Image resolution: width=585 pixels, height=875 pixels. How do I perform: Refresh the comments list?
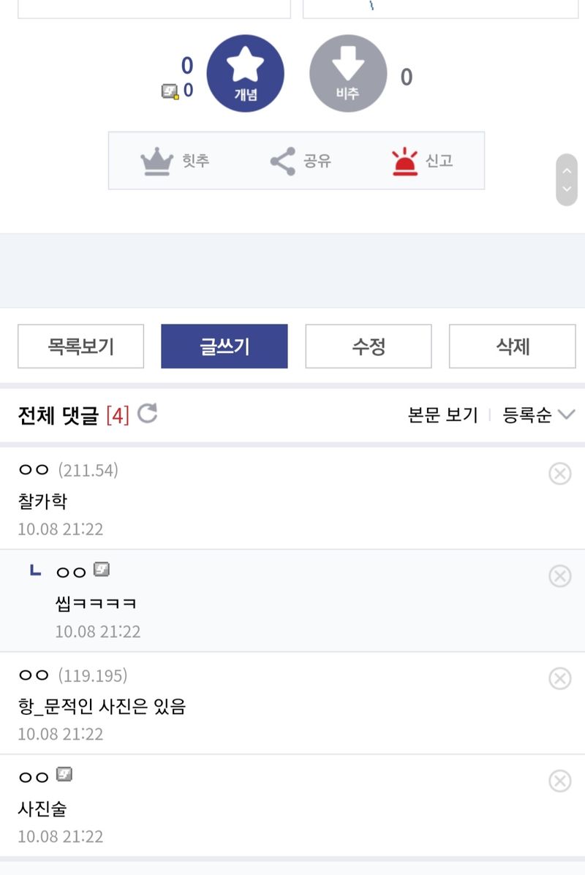[x=147, y=414]
